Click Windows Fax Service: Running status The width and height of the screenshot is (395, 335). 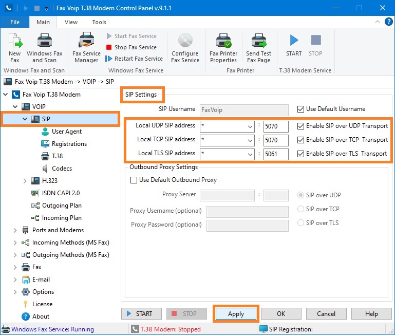point(48,329)
